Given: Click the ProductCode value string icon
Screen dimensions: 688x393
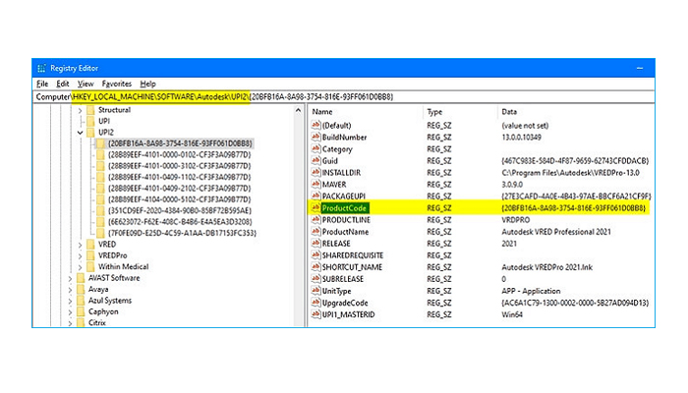Looking at the screenshot, I should click(x=315, y=208).
